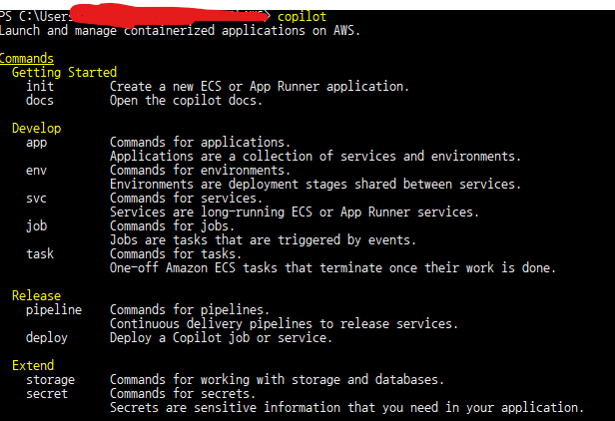Click 'Commands for tasks.' description
Image resolution: width=615 pixels, height=421 pixels.
click(x=176, y=254)
